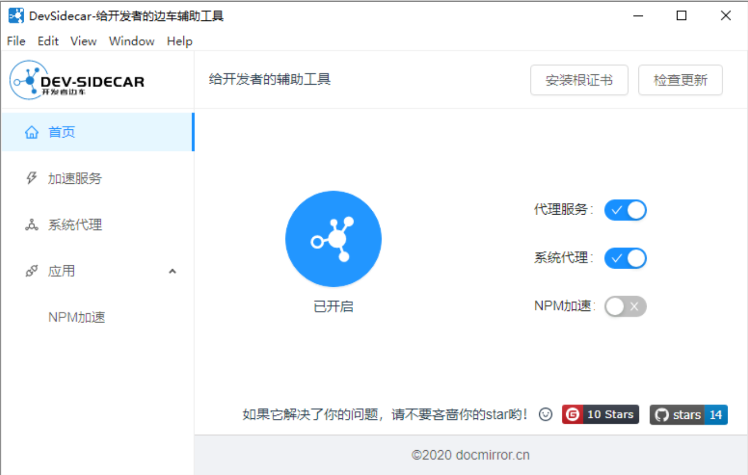Open the Edit menu
The height and width of the screenshot is (475, 748).
pyautogui.click(x=48, y=41)
